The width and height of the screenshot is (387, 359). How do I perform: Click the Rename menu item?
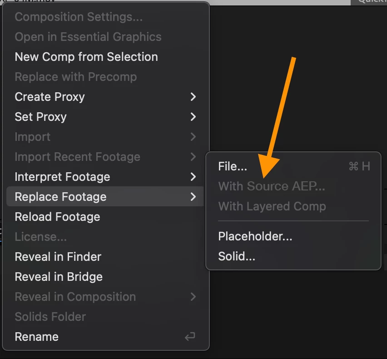[x=37, y=337]
